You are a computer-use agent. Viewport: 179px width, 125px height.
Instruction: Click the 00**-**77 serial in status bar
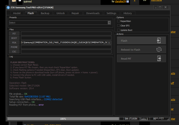point(158,119)
